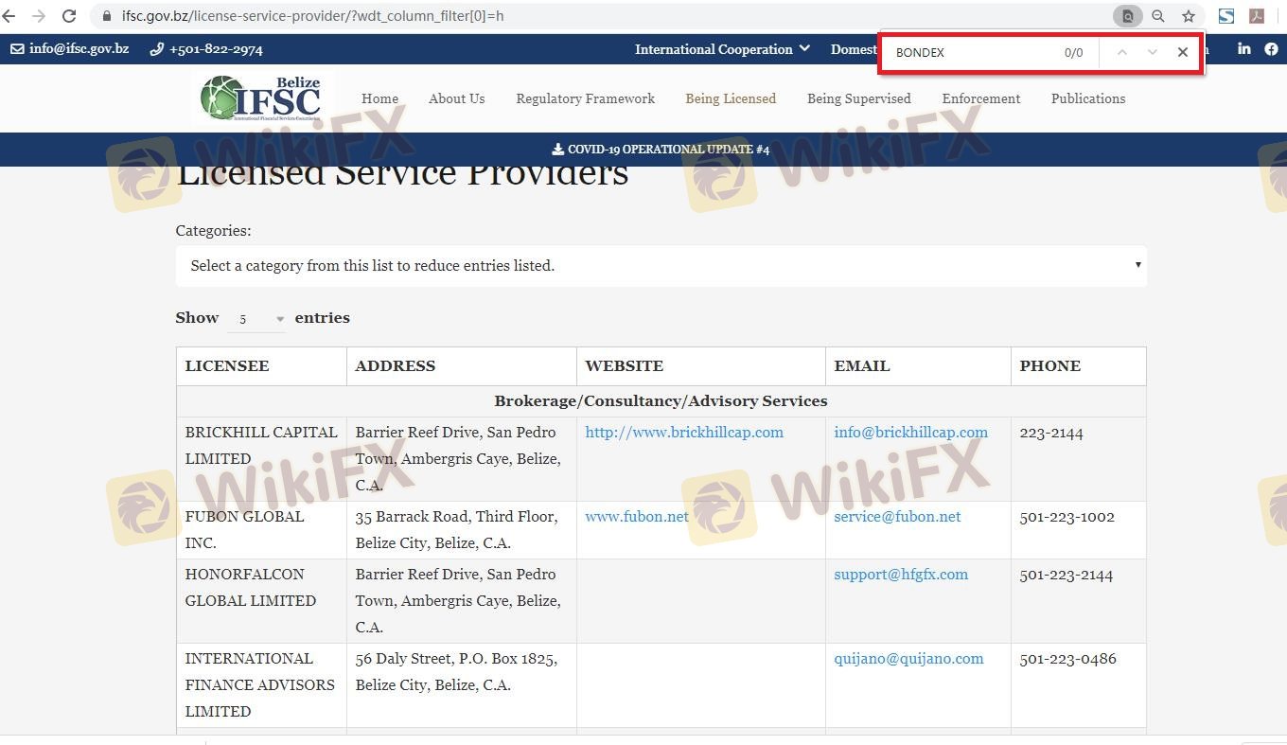Go to the Enforcement menu item
Image resolution: width=1287 pixels, height=745 pixels.
tap(980, 98)
